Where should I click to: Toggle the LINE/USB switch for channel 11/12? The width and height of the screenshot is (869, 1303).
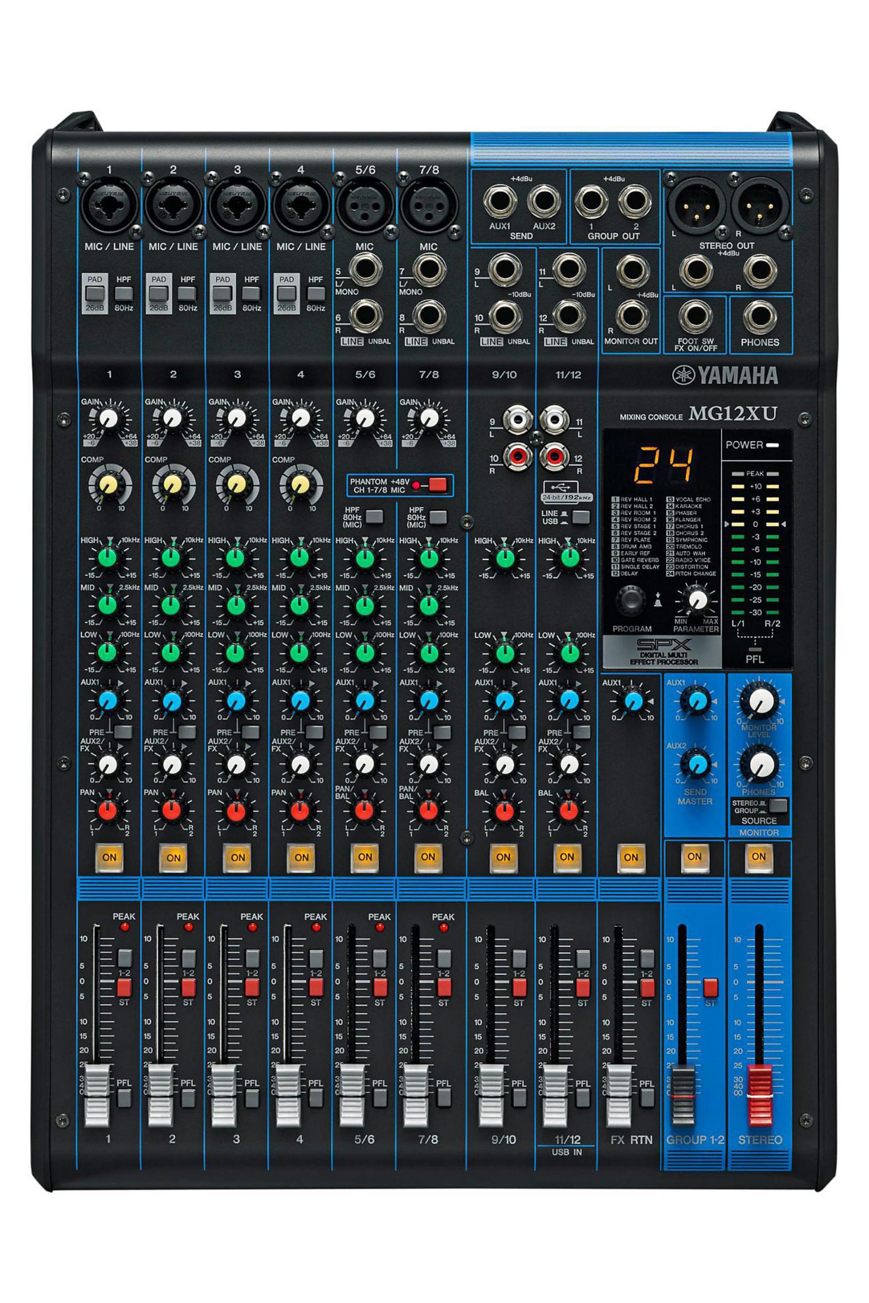[581, 517]
